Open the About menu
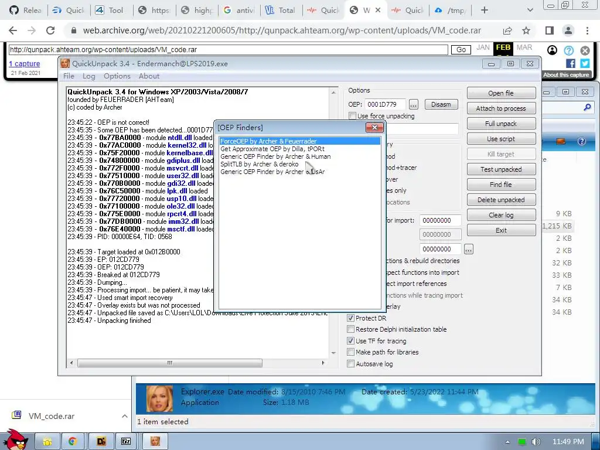This screenshot has width=600, height=450. click(149, 76)
